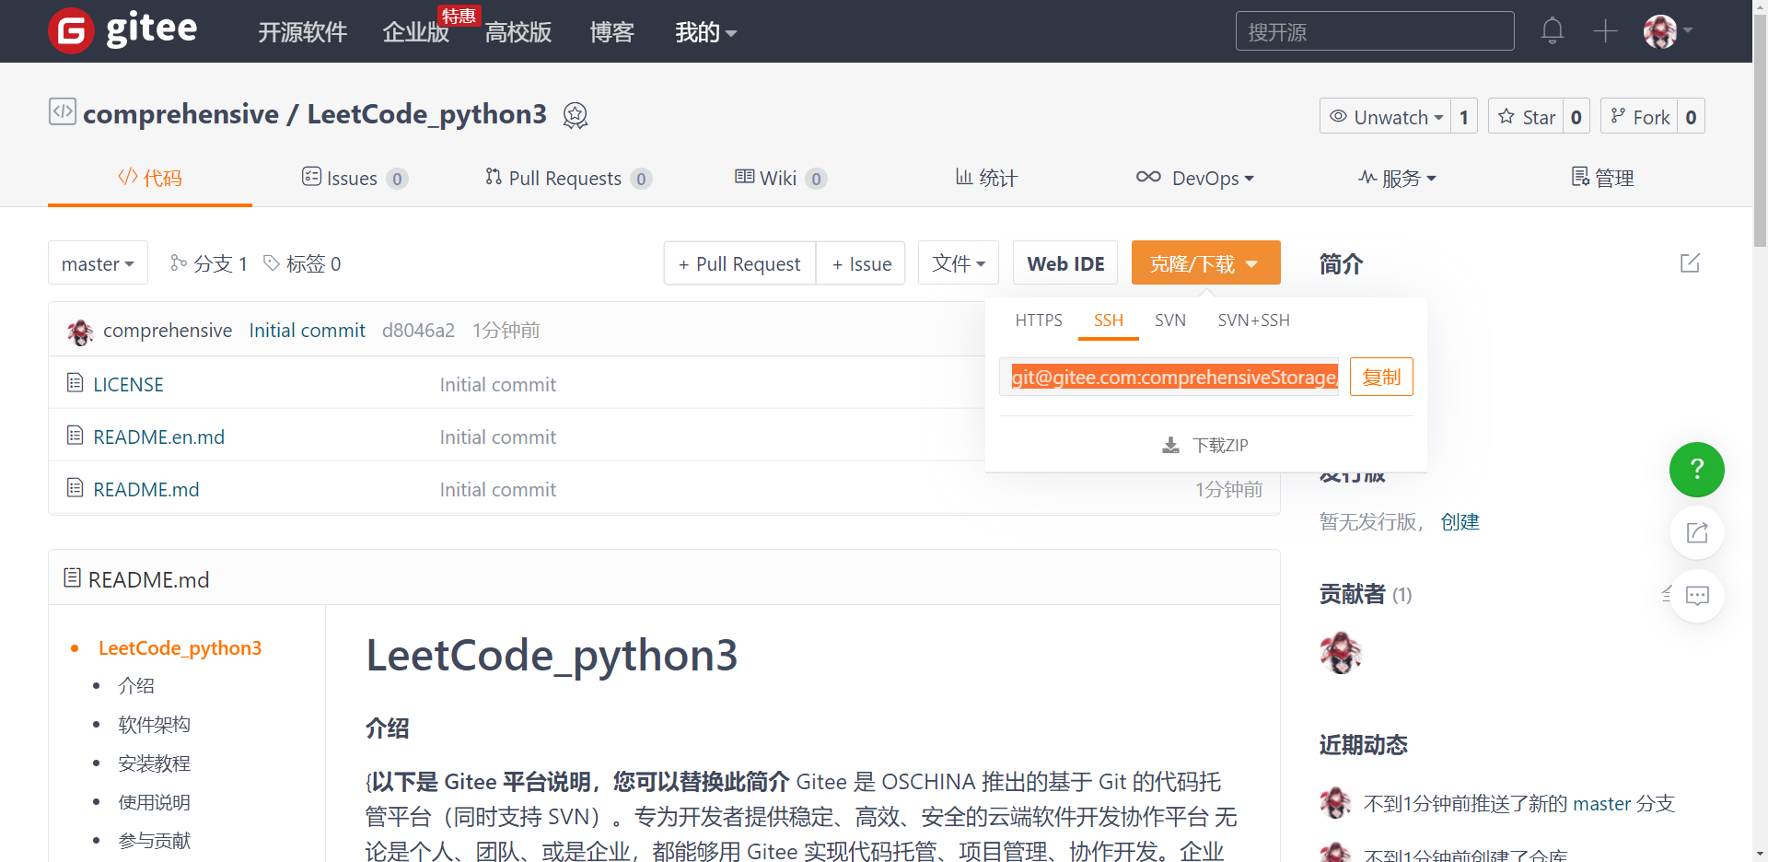Click the repository badge icon beside LeetCode_python3
This screenshot has height=862, width=1768.
(576, 115)
